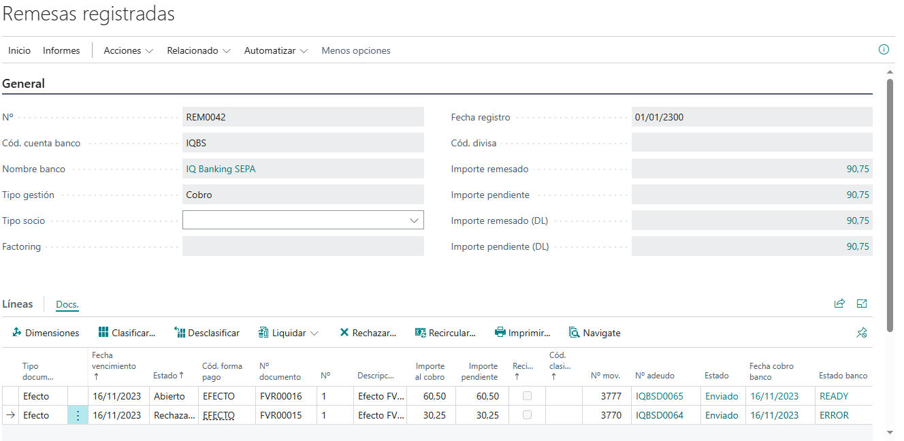Click the Navigate search icon
Screen dimensions: 904x441
[574, 333]
